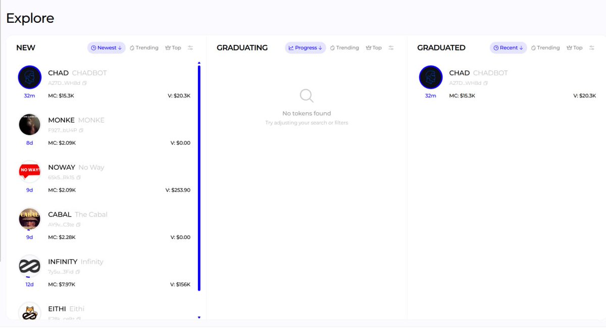Click the INFINITY 12d age label
Screen dimensions: 606x330
click(x=30, y=285)
